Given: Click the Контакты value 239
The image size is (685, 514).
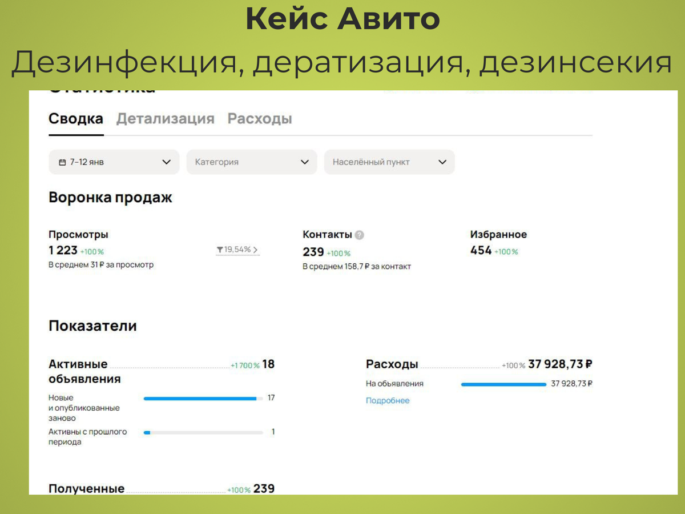Looking at the screenshot, I should pyautogui.click(x=313, y=252).
